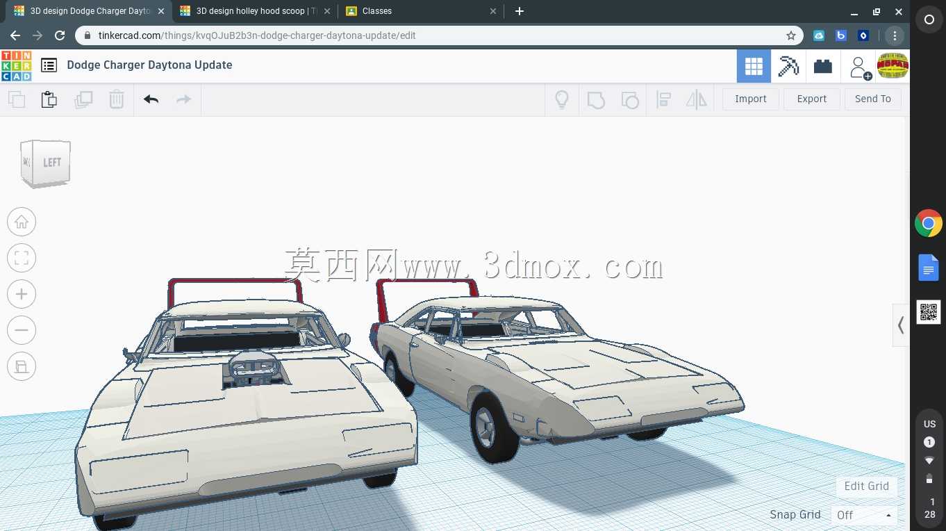Image resolution: width=946 pixels, height=531 pixels.
Task: Click Fit all in view icon
Action: [x=22, y=259]
